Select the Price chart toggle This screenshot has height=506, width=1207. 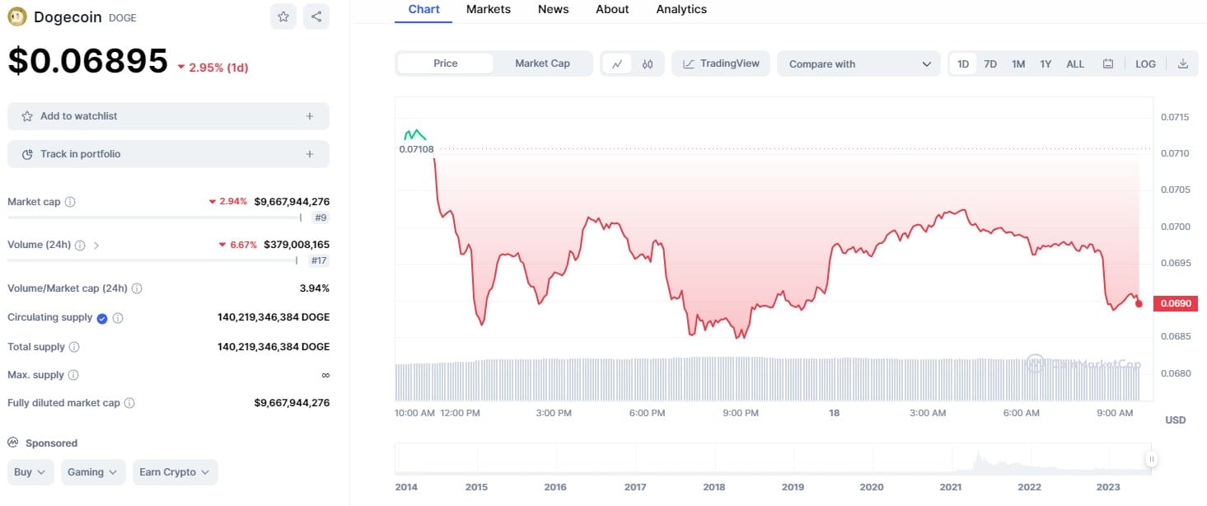(x=446, y=63)
